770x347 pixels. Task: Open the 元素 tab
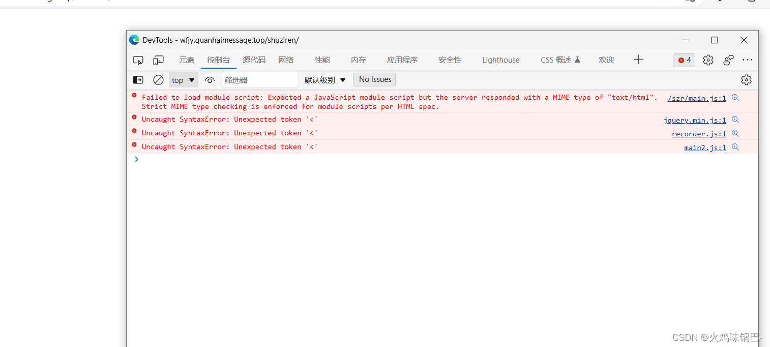point(187,60)
